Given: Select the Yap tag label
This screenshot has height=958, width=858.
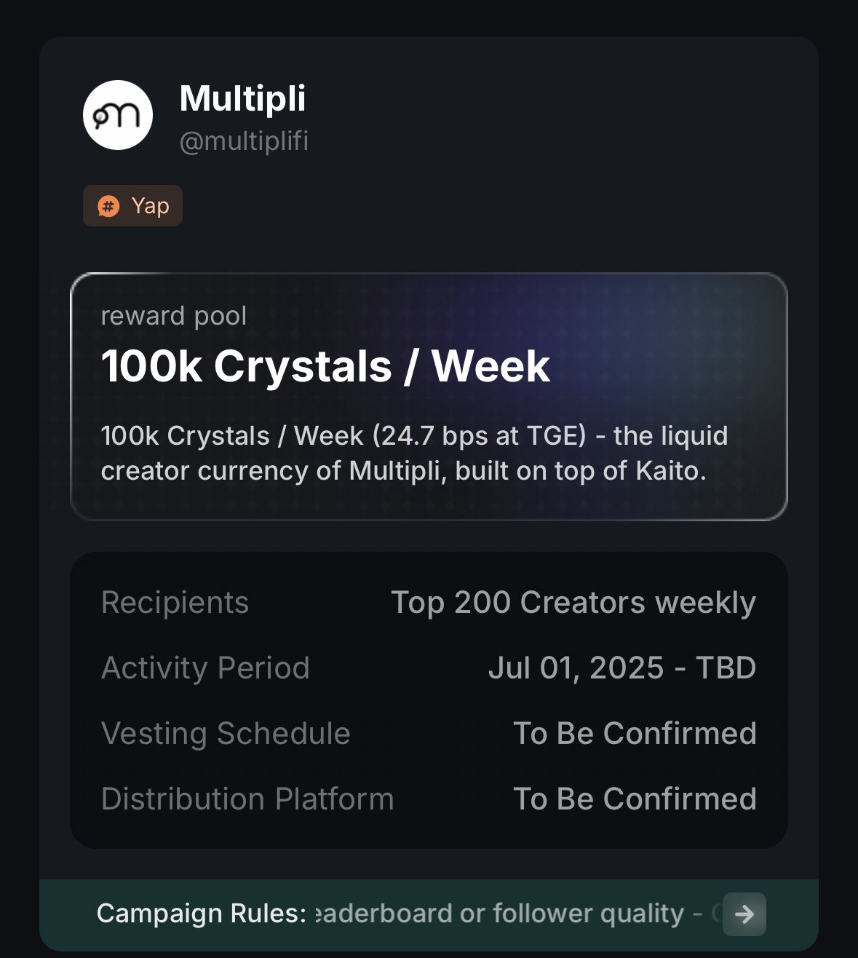Looking at the screenshot, I should point(150,206).
